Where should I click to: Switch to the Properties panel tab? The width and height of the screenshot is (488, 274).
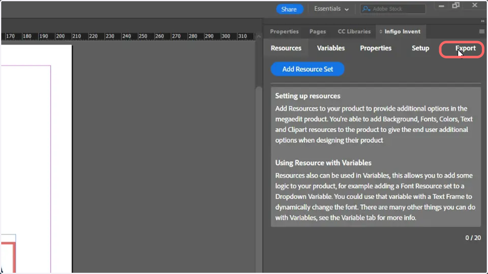[284, 31]
